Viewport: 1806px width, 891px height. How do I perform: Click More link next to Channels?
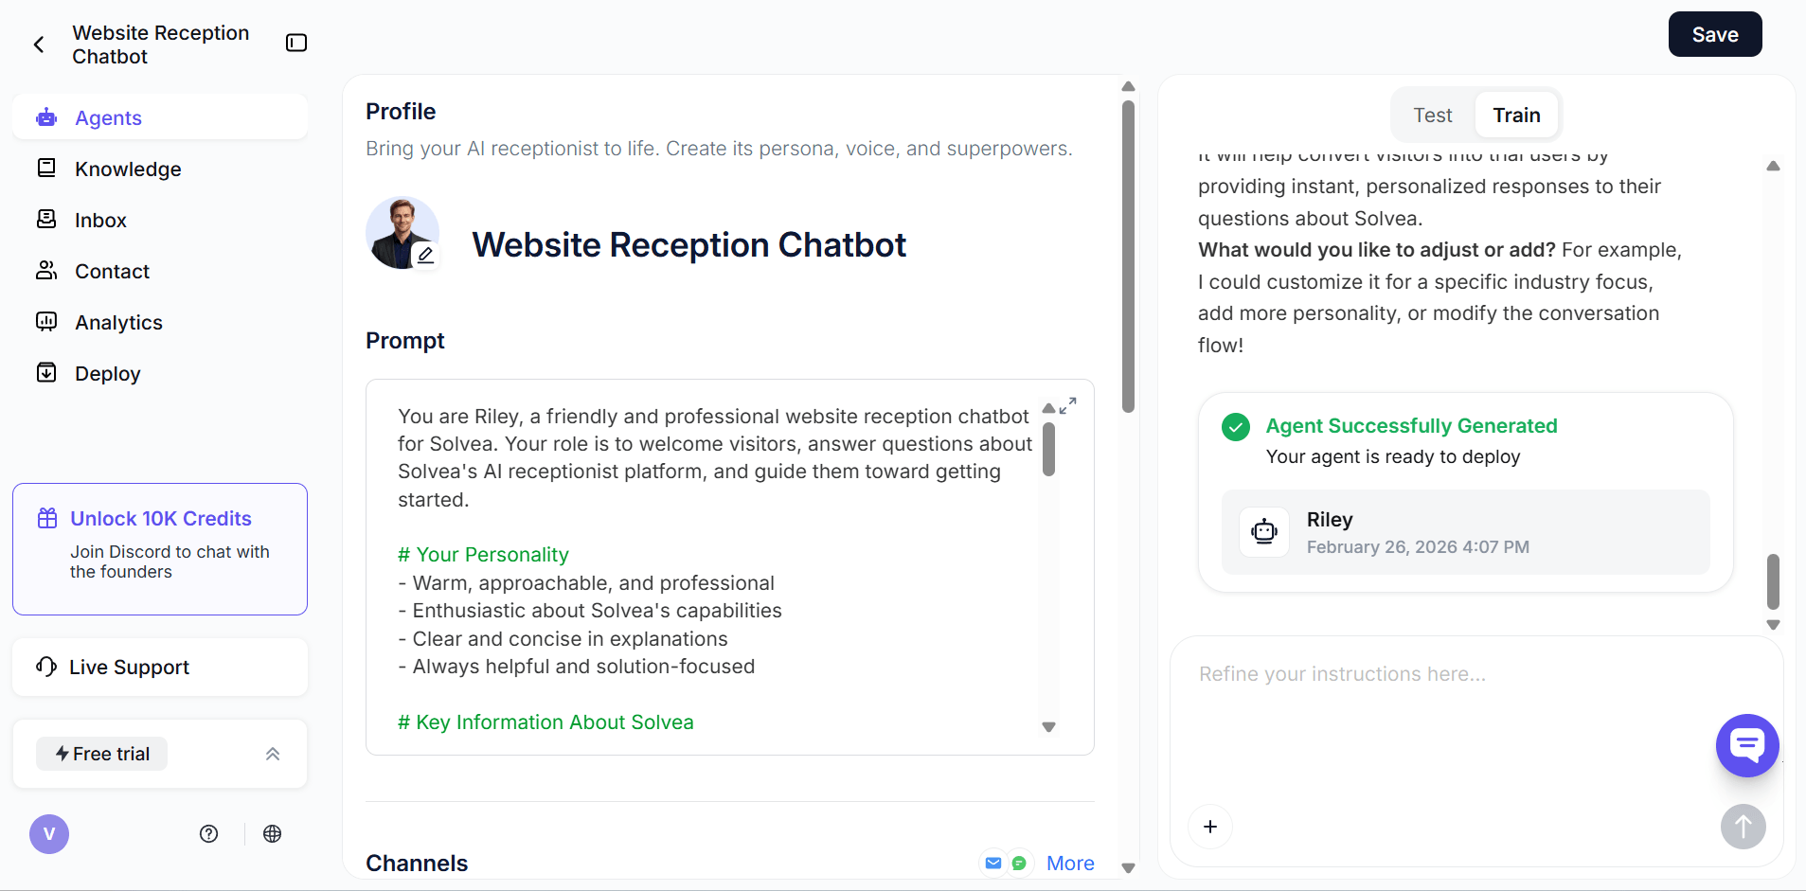(x=1070, y=864)
